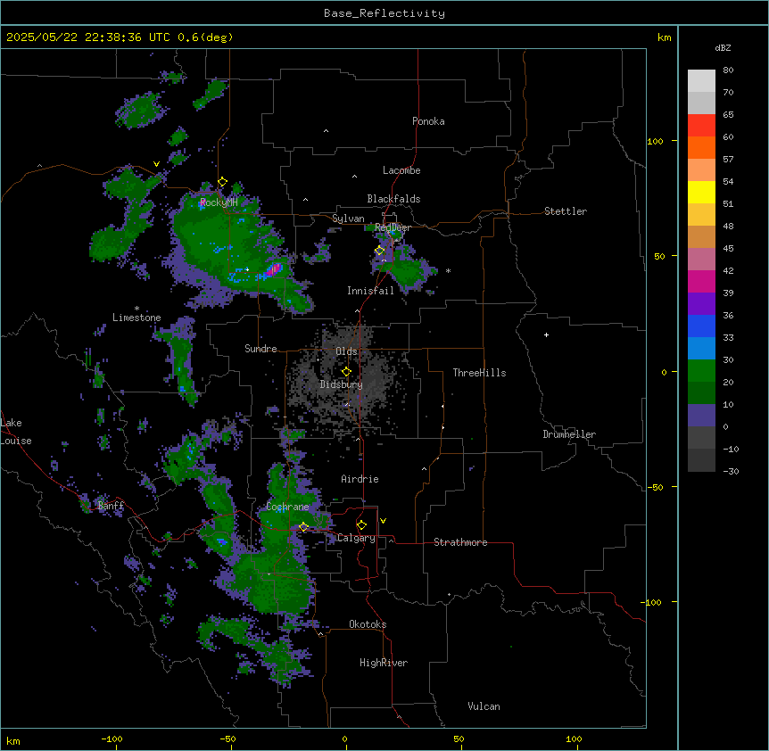Click the Banff label
769x751 pixels.
click(x=111, y=506)
